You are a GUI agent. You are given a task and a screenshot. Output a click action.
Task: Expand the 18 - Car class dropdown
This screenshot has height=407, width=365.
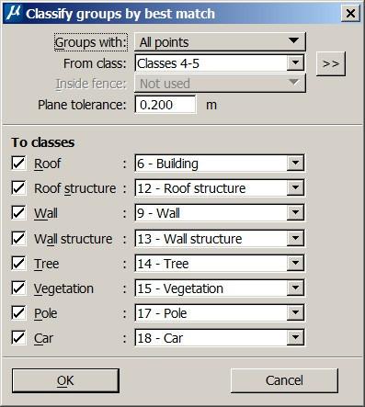pos(220,338)
